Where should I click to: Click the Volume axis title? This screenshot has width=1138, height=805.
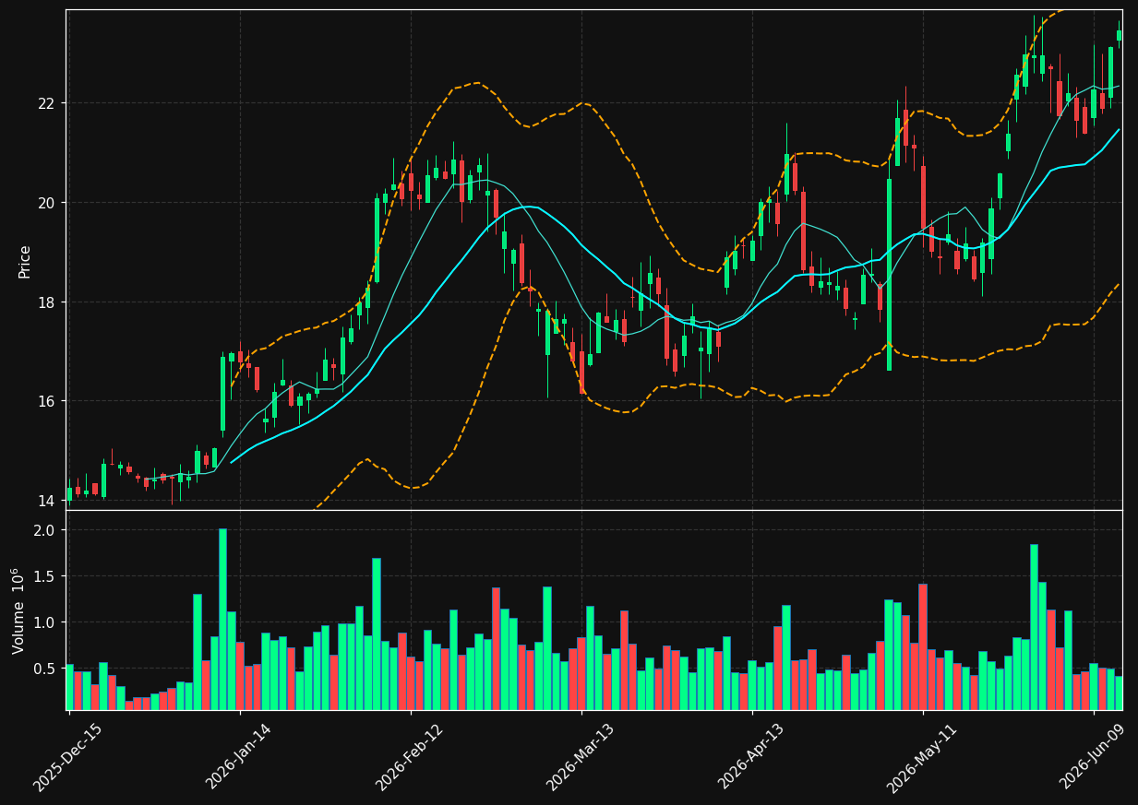[18, 610]
